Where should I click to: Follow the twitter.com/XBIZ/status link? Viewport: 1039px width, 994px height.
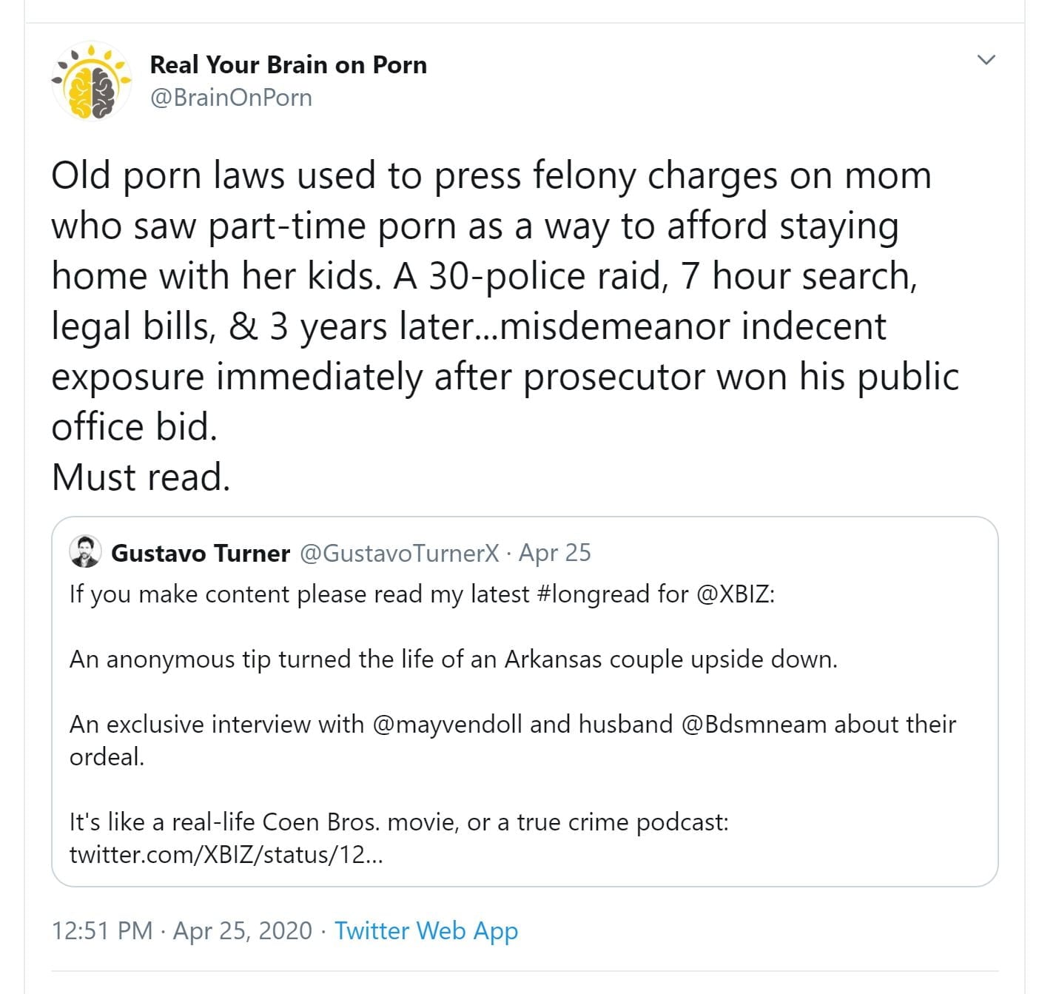click(x=226, y=855)
